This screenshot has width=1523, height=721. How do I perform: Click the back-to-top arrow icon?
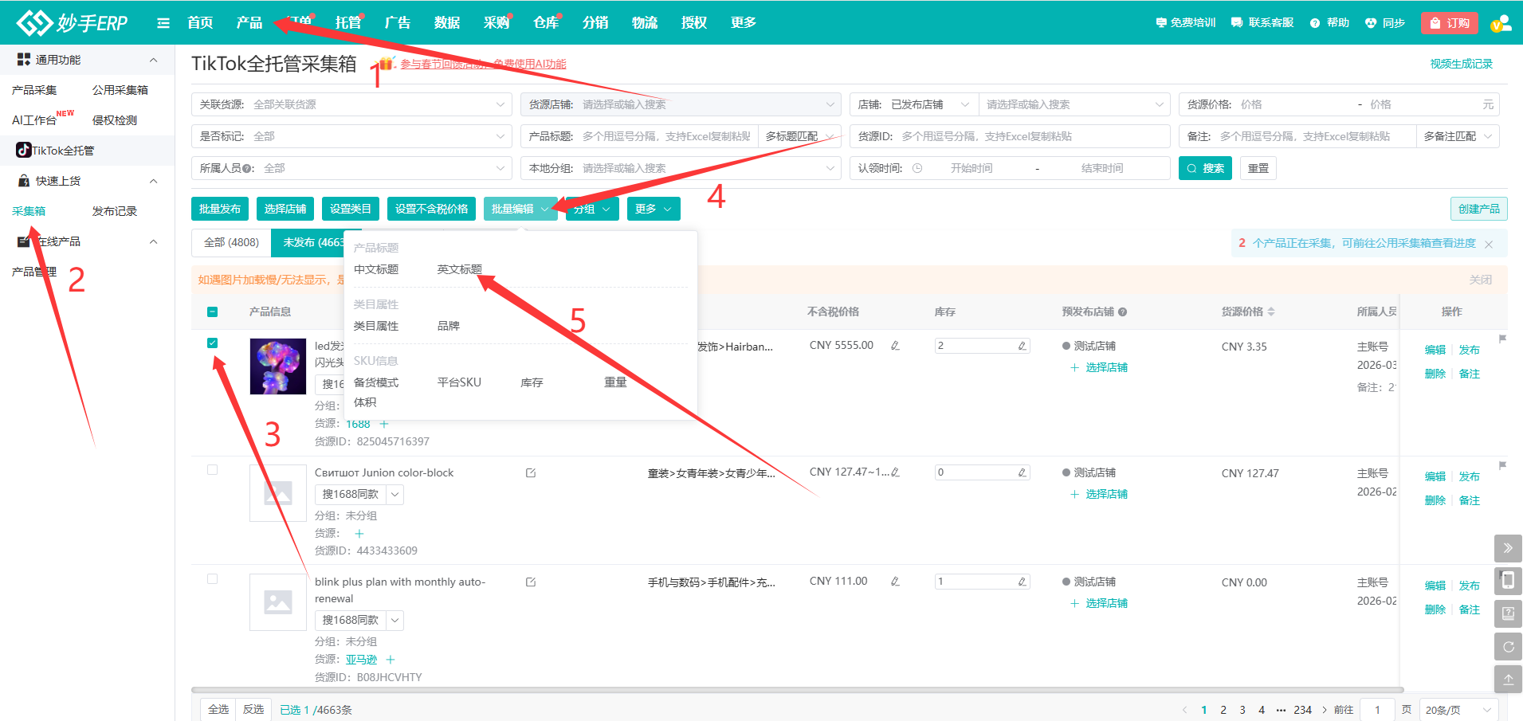coord(1508,680)
